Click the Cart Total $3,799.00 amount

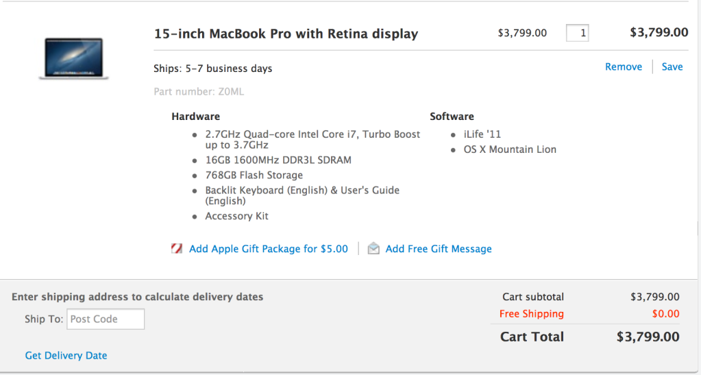click(x=648, y=337)
